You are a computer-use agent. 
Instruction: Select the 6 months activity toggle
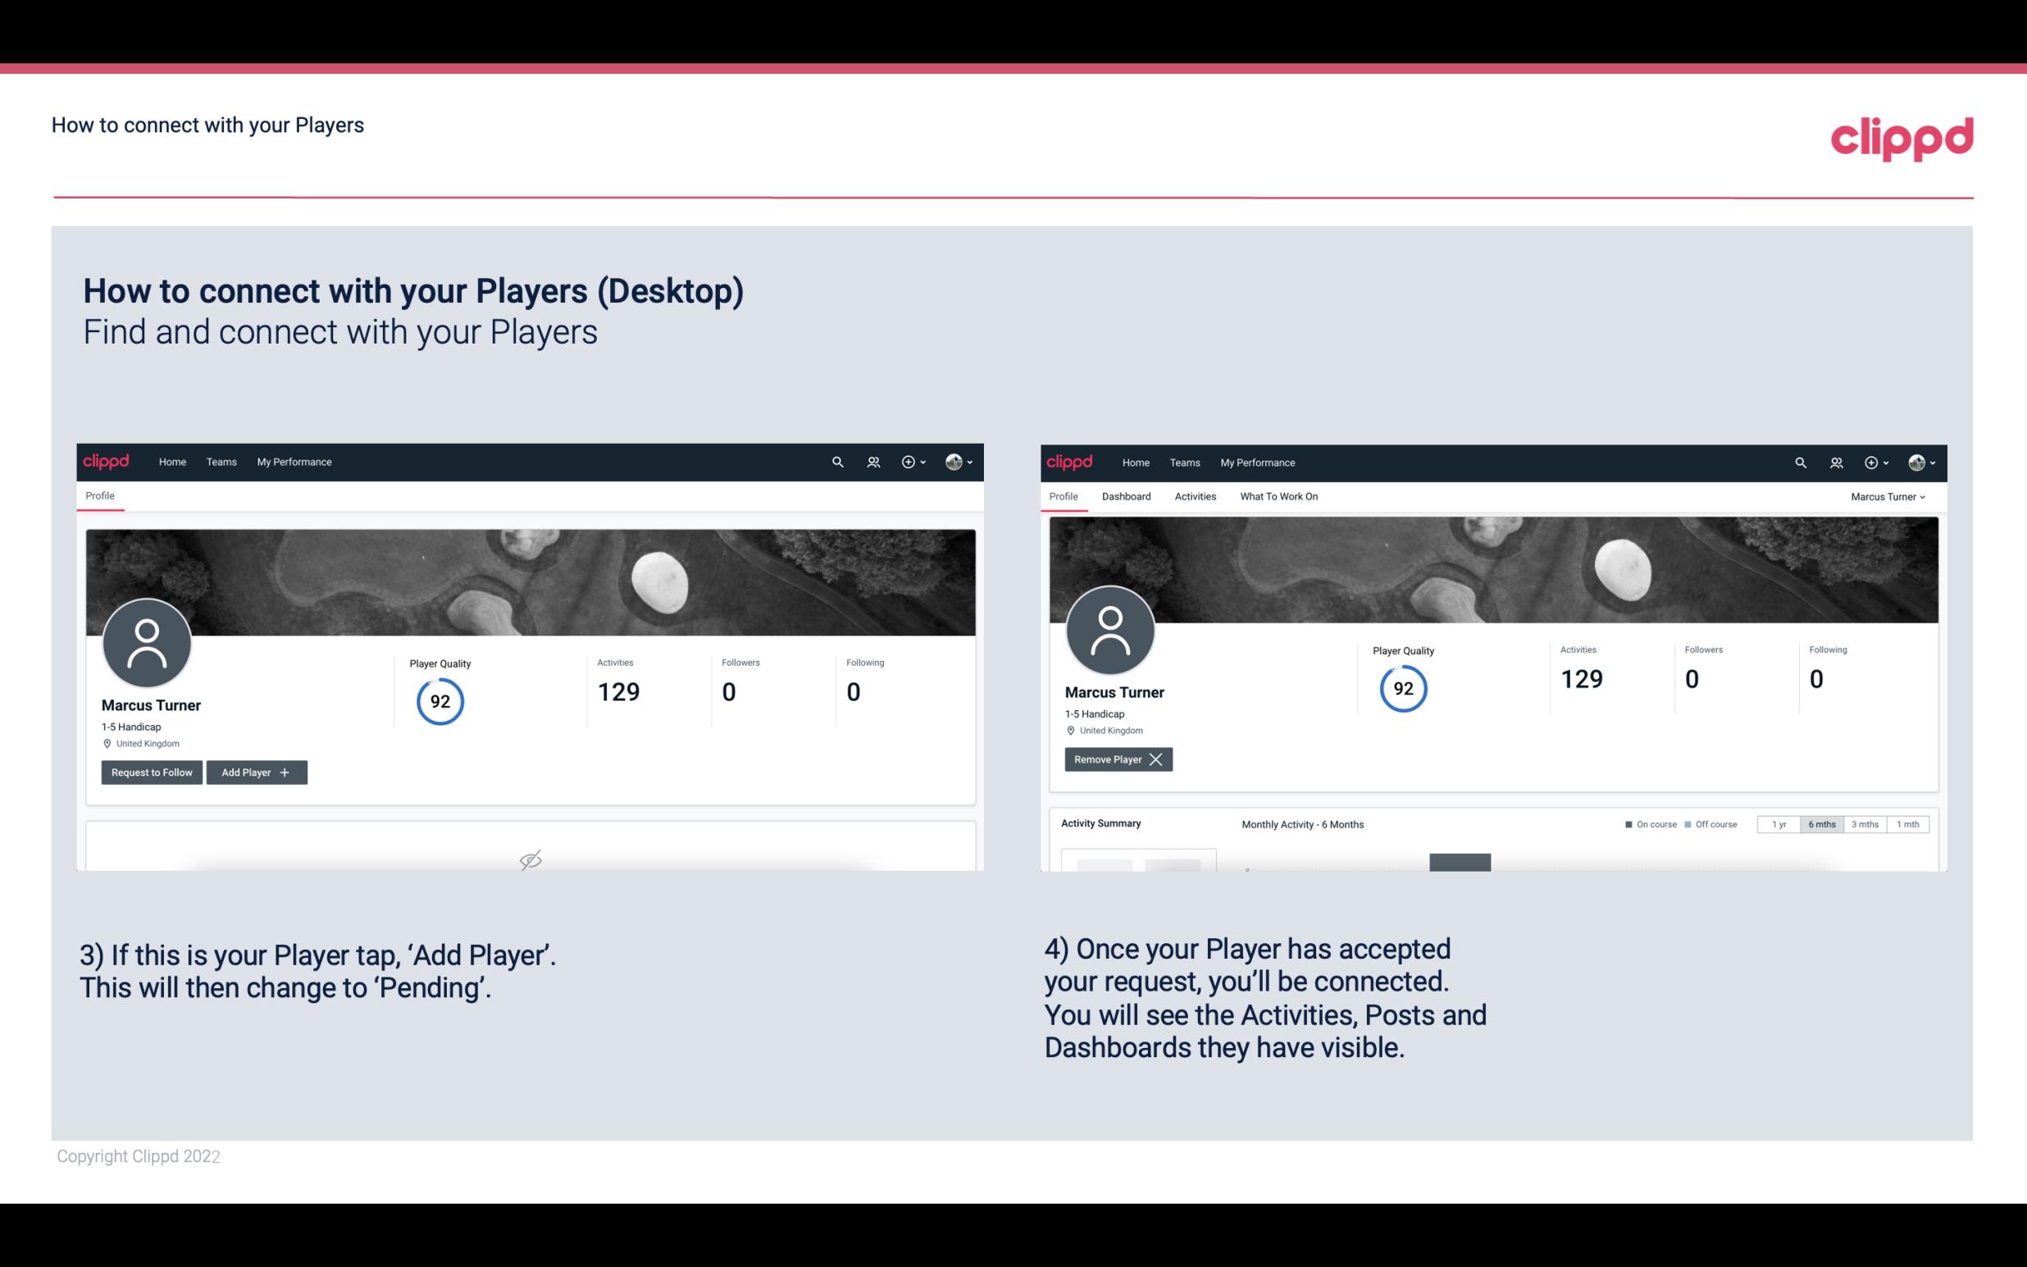1821,825
